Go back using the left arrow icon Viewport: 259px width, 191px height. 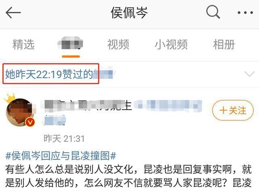[13, 13]
